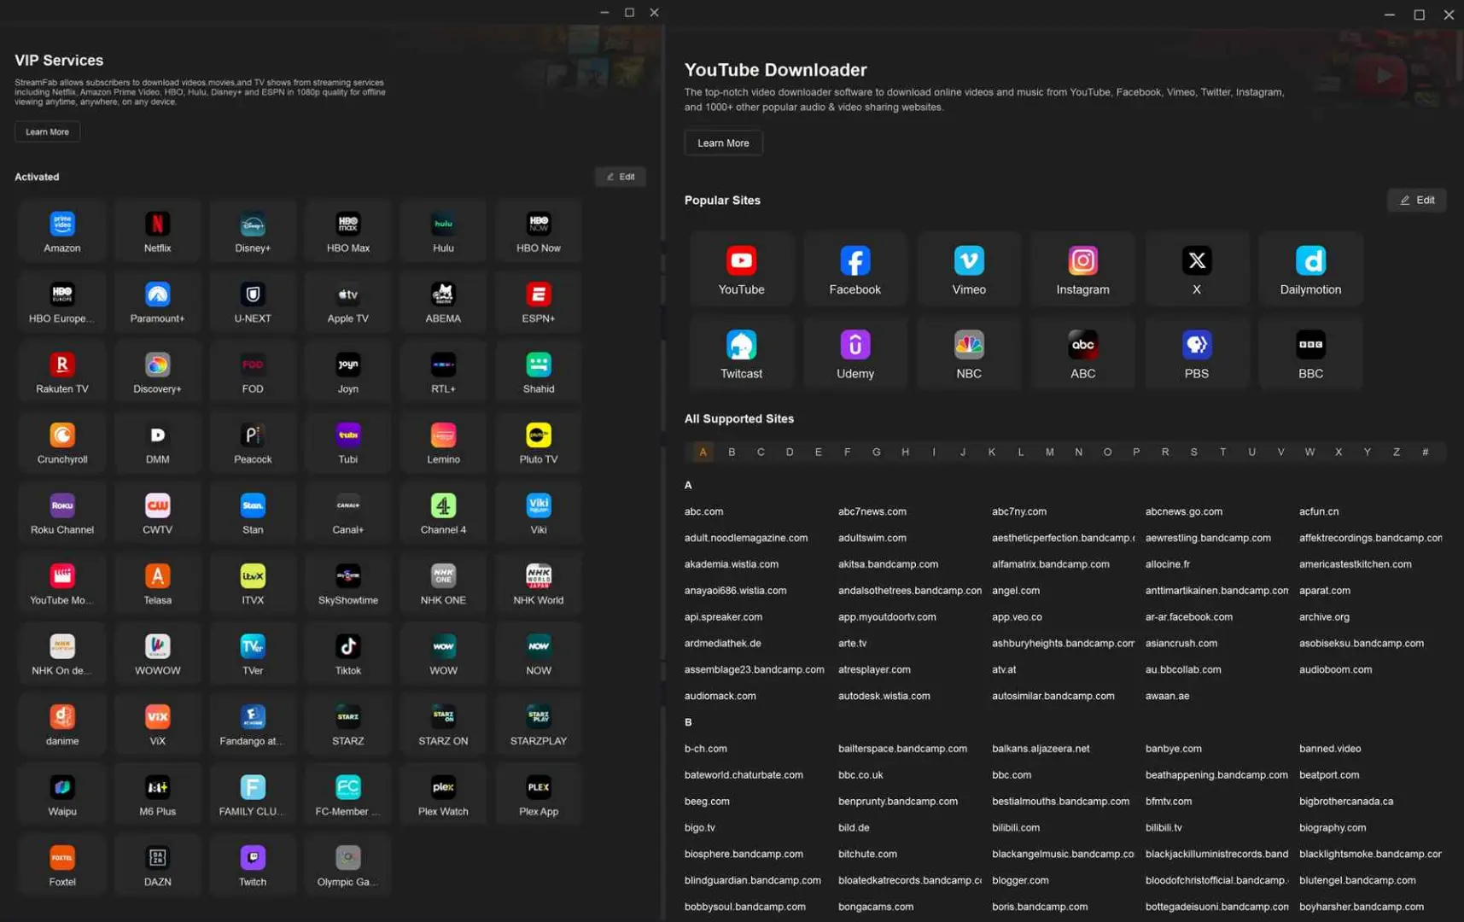Open the SkyShowtime service
The width and height of the screenshot is (1464, 922).
(x=348, y=584)
